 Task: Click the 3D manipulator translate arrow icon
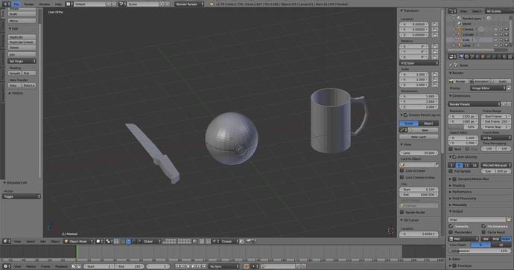coord(128,241)
